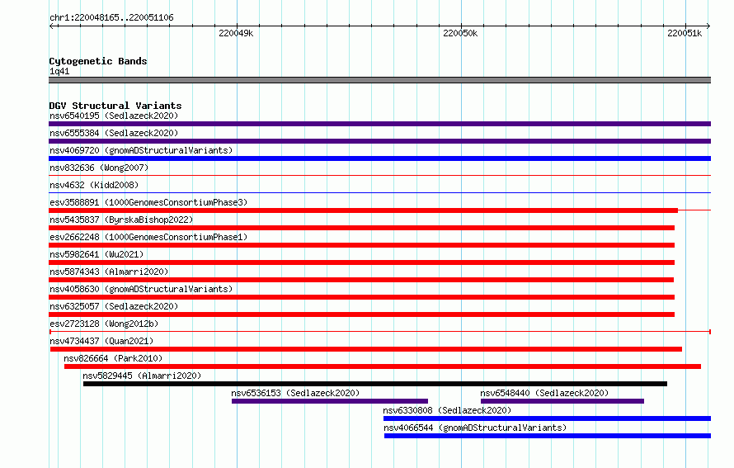
Task: Open variant nsv4066544 gnomAD label
Action: tap(475, 428)
